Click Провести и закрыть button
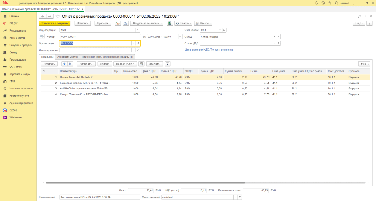 [55, 23]
